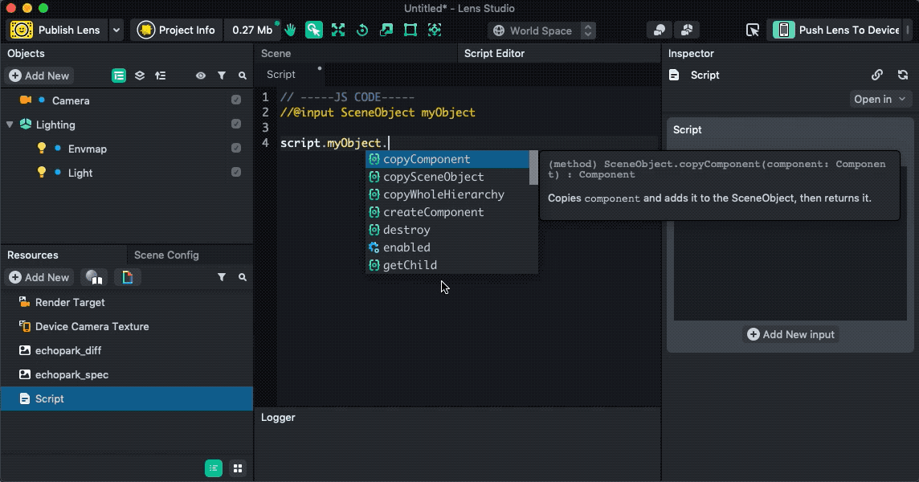Choose the Rotate tool
This screenshot has height=482, width=919.
(x=362, y=30)
